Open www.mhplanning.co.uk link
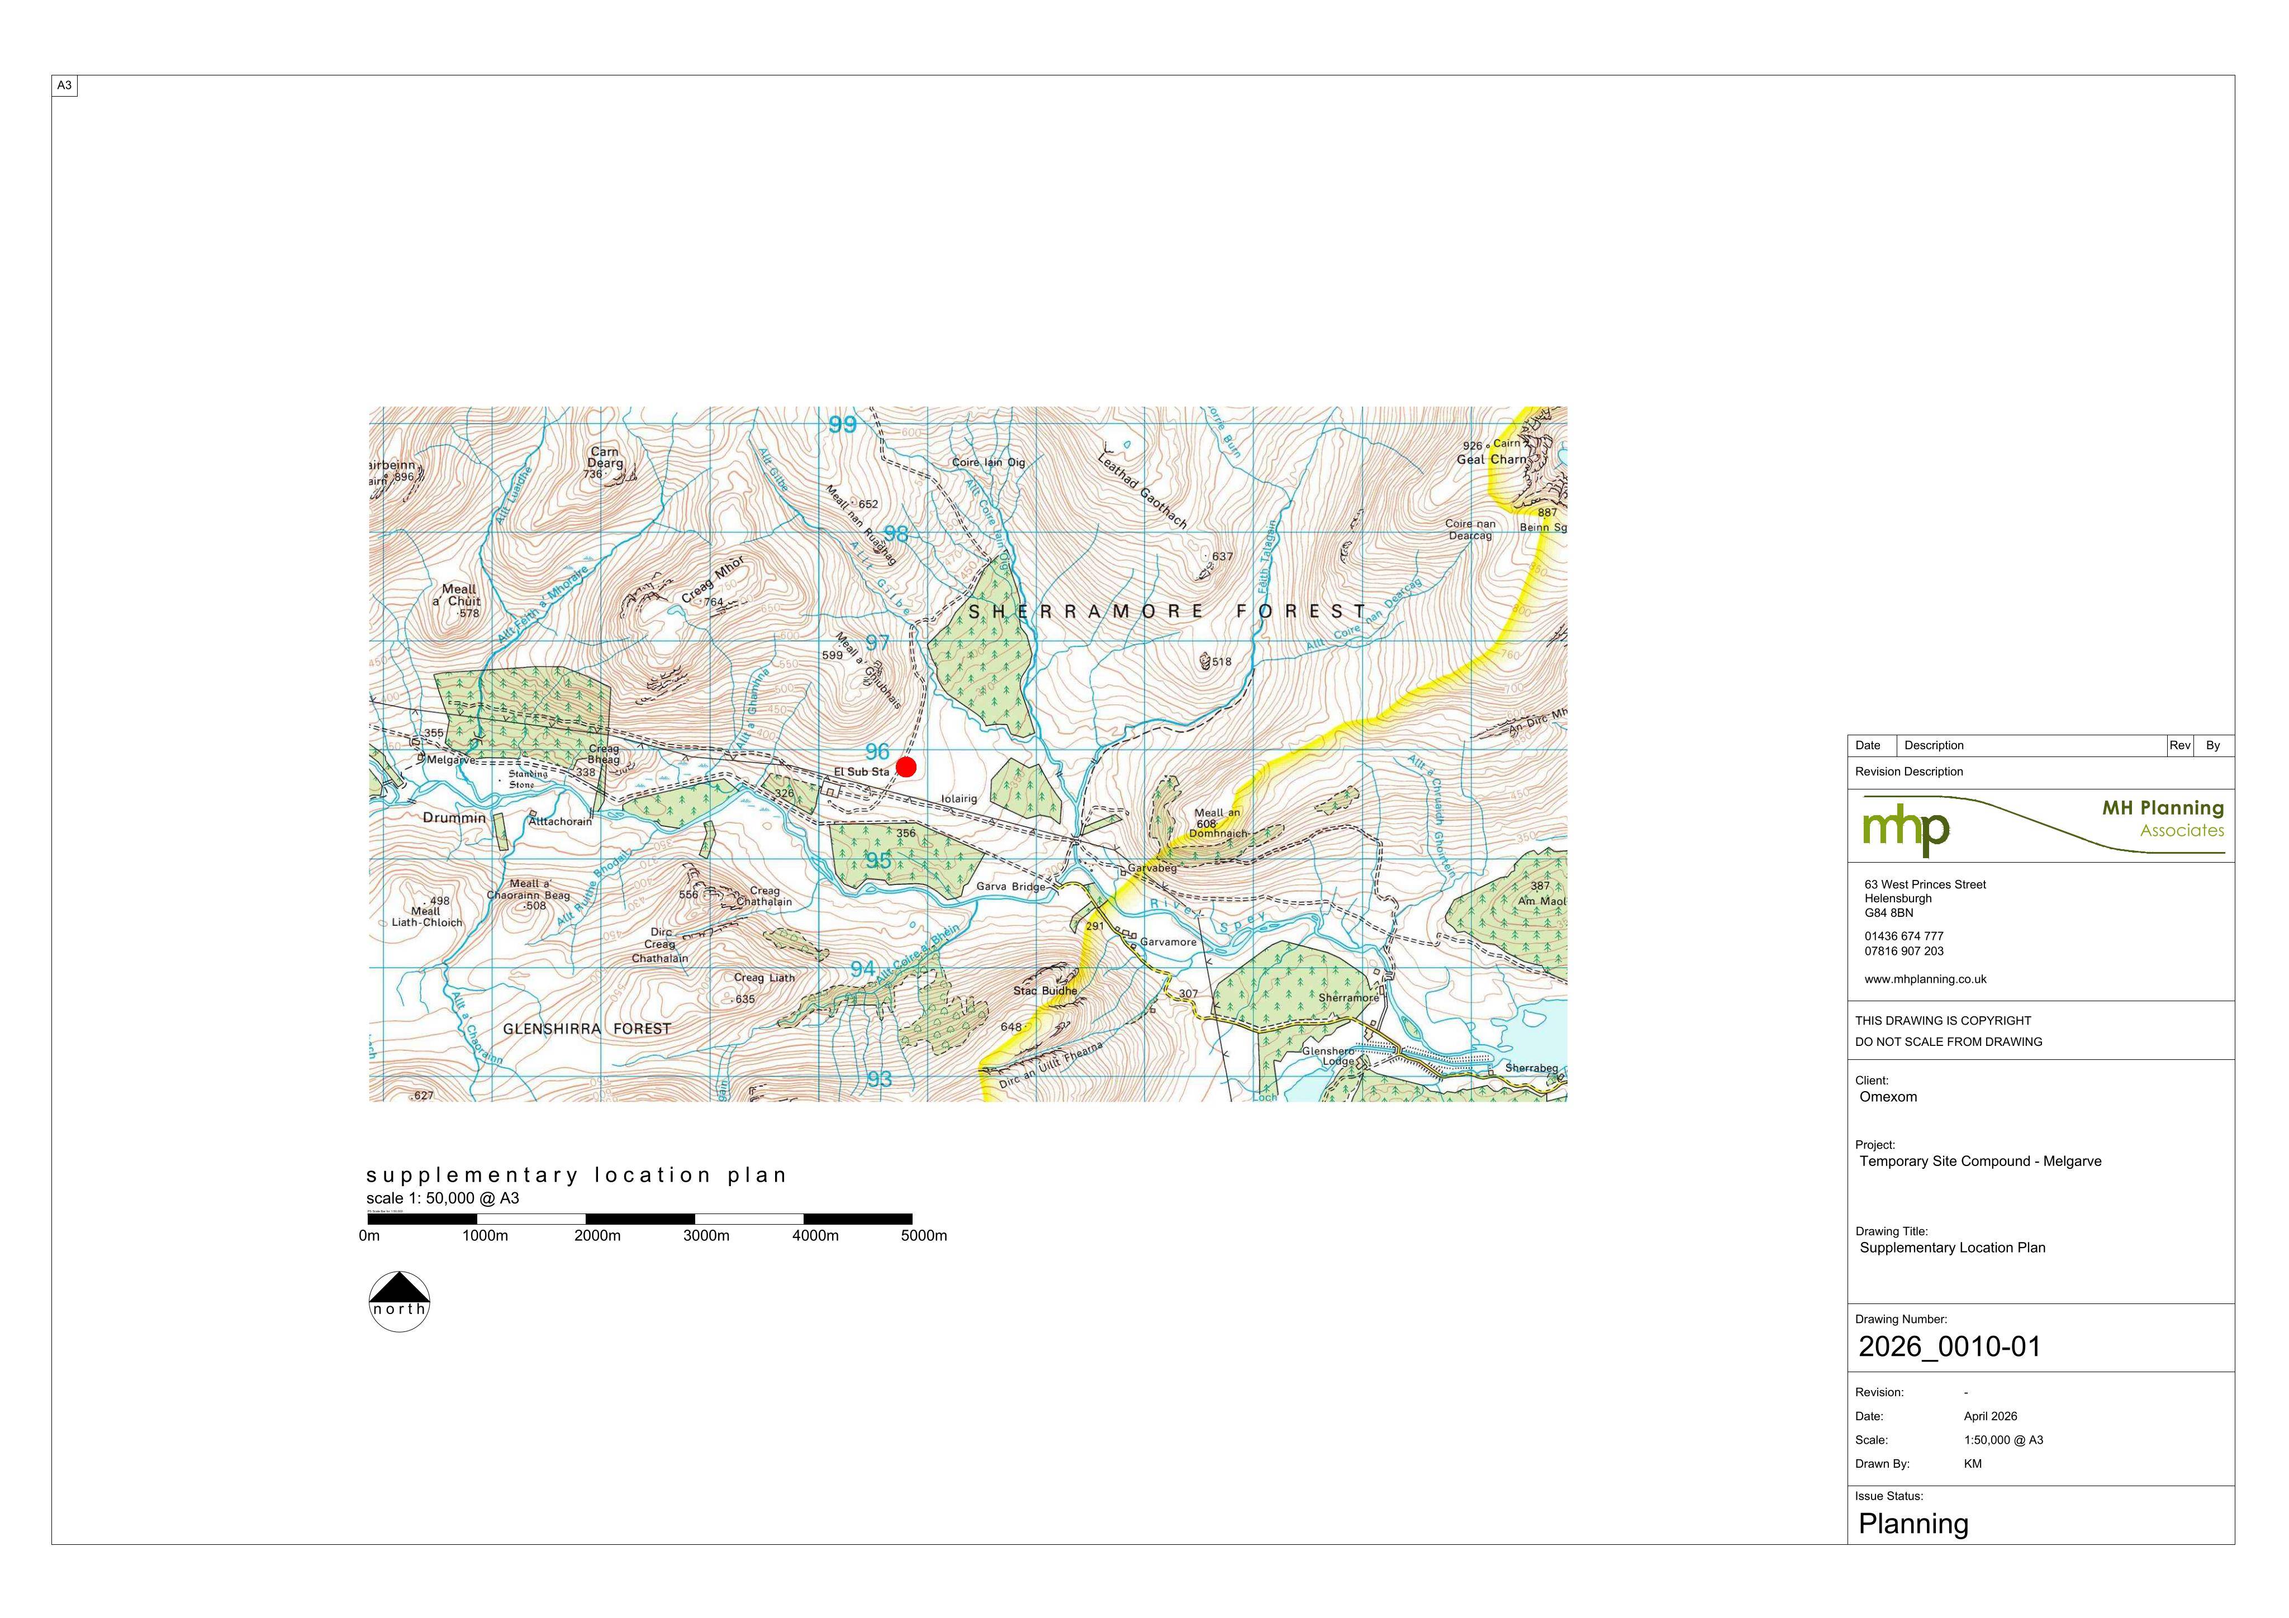 click(x=1925, y=979)
